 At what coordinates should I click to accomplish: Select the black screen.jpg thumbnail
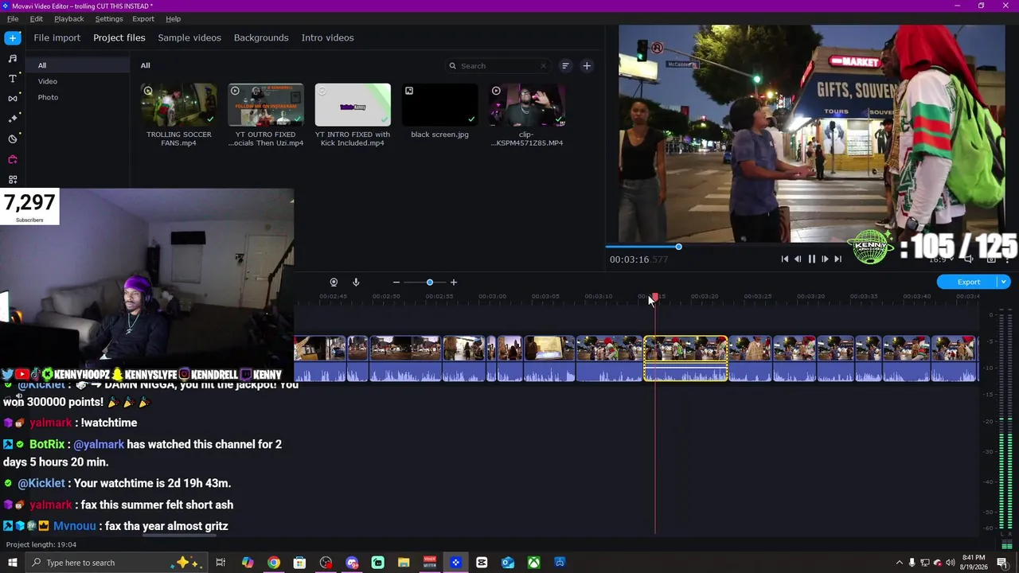[439, 105]
